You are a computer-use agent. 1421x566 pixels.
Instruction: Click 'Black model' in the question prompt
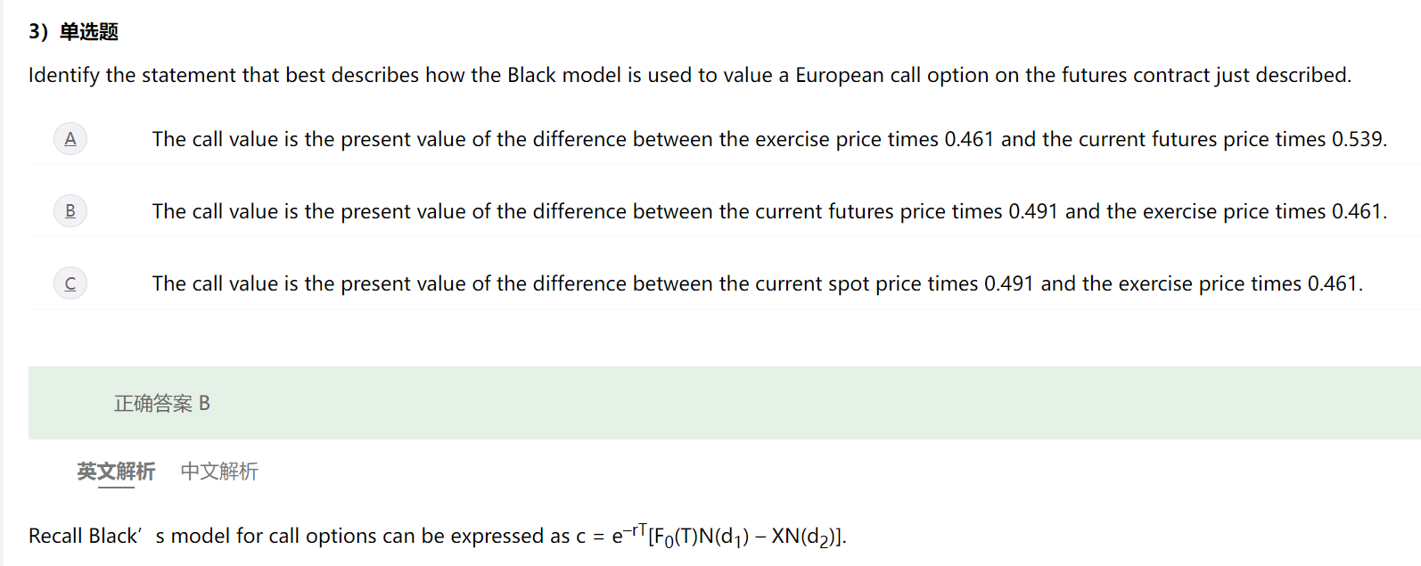[563, 75]
